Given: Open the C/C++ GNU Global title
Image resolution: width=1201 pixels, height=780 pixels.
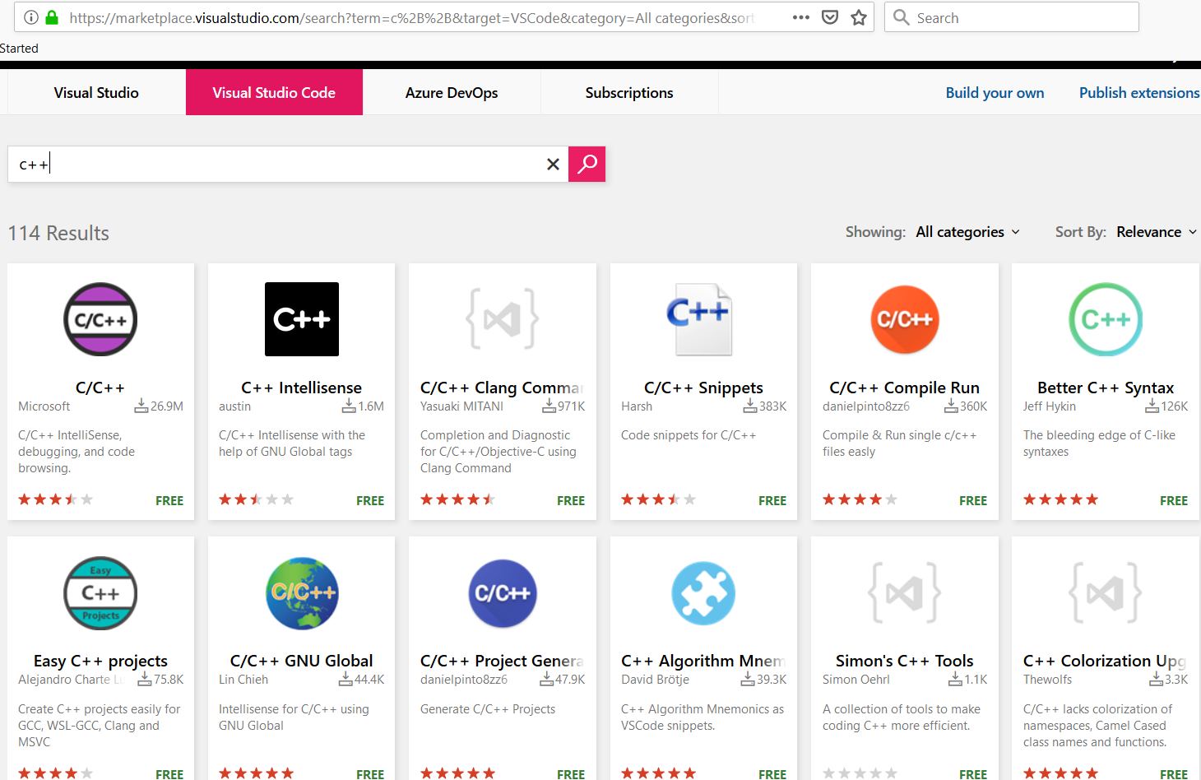Looking at the screenshot, I should (x=301, y=661).
